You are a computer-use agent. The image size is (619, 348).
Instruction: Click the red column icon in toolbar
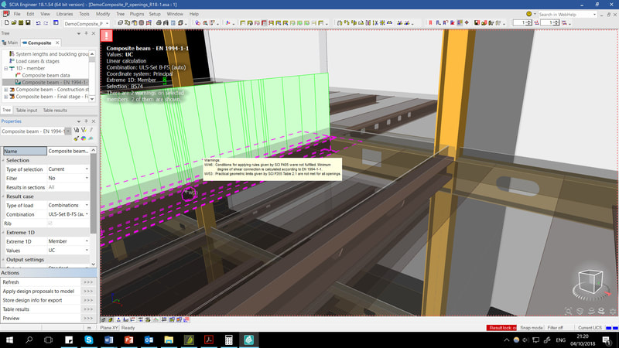click(430, 23)
